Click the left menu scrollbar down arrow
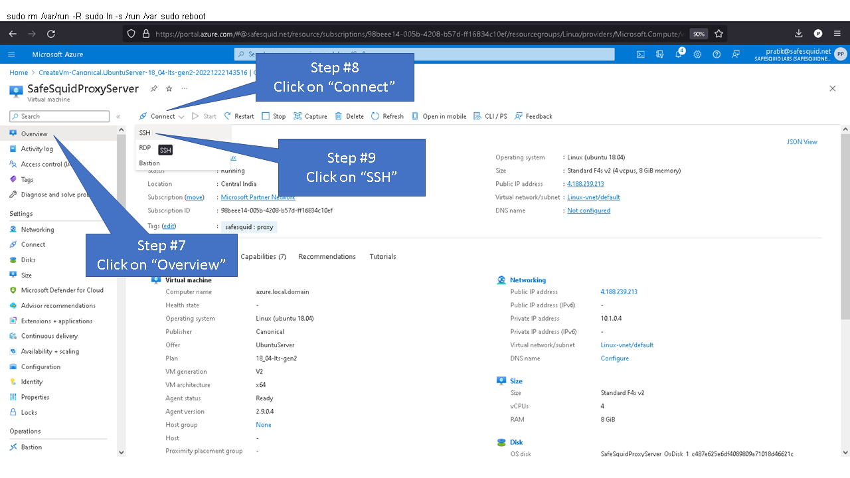This screenshot has height=478, width=850. coord(121,452)
